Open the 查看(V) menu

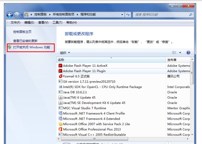click(43, 23)
